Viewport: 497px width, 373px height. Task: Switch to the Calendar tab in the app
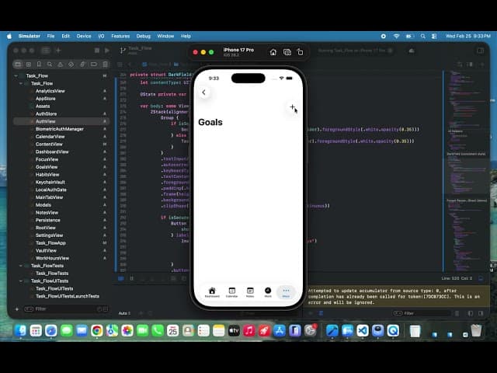[x=231, y=292]
